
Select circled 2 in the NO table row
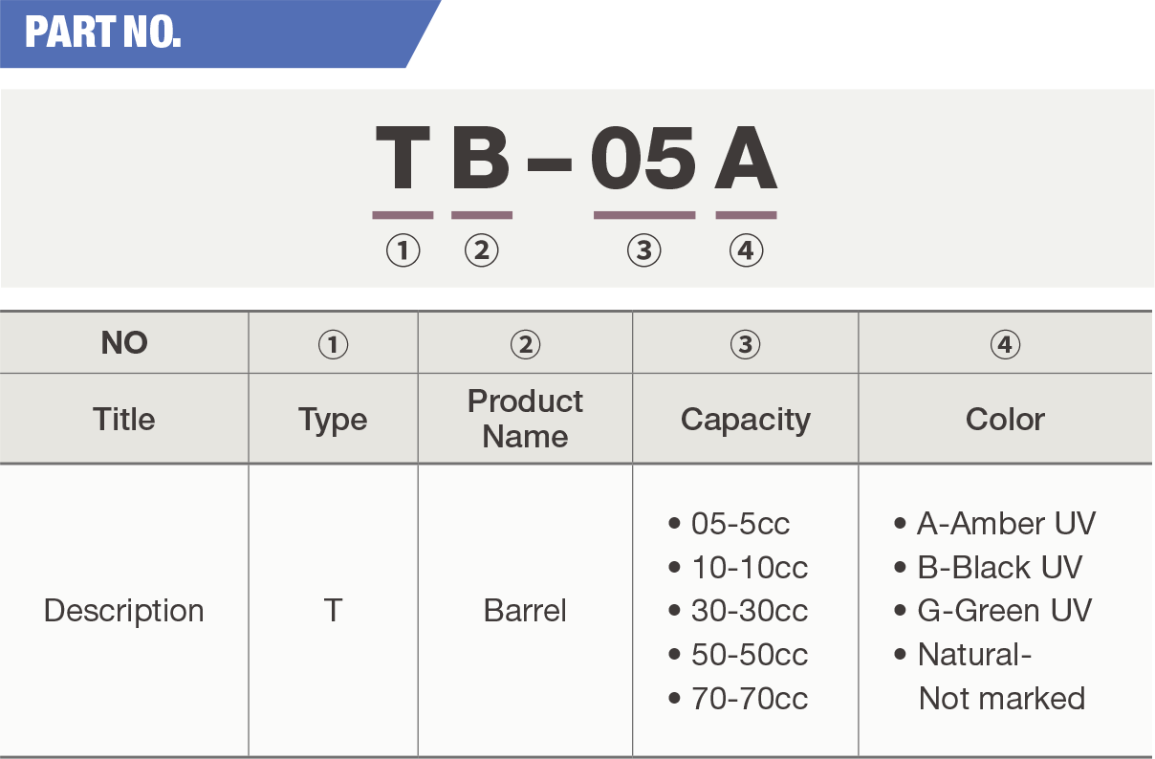(x=525, y=344)
